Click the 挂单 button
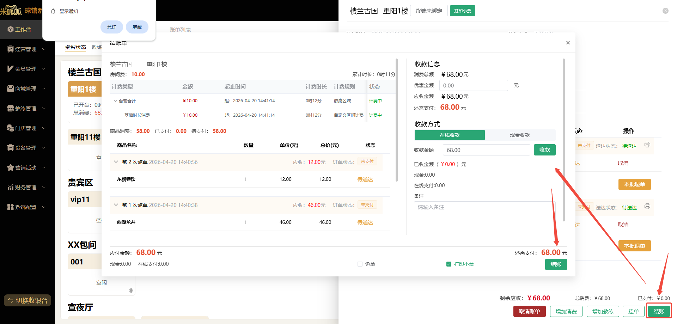Image resolution: width=677 pixels, height=324 pixels. coord(634,311)
